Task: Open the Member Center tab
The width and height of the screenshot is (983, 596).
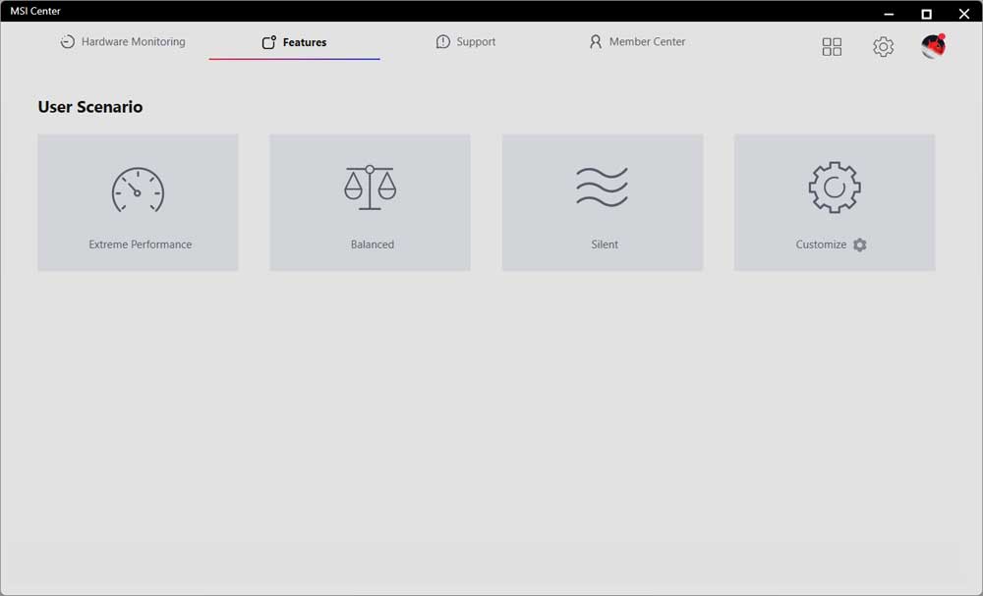Action: click(647, 42)
